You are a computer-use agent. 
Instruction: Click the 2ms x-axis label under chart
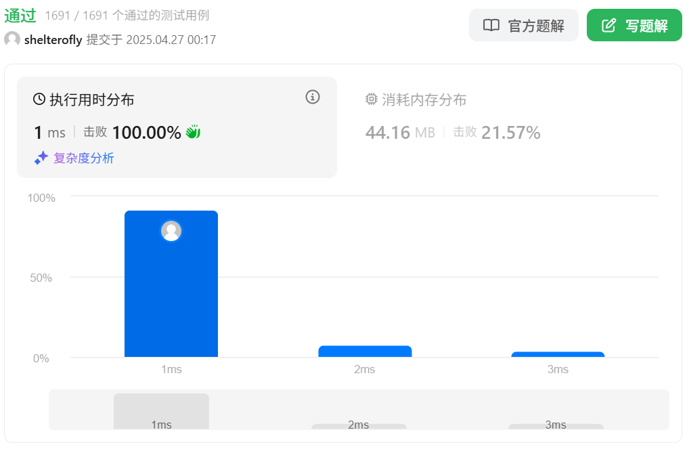click(x=365, y=369)
